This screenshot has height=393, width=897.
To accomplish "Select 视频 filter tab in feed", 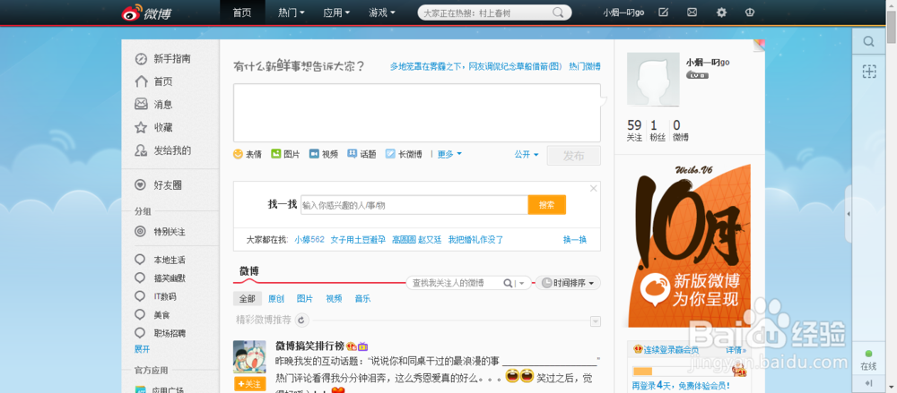I will coord(334,299).
